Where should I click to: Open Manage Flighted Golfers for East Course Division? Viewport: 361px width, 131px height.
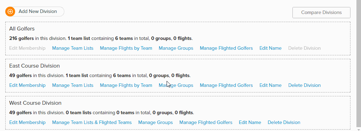226,85
